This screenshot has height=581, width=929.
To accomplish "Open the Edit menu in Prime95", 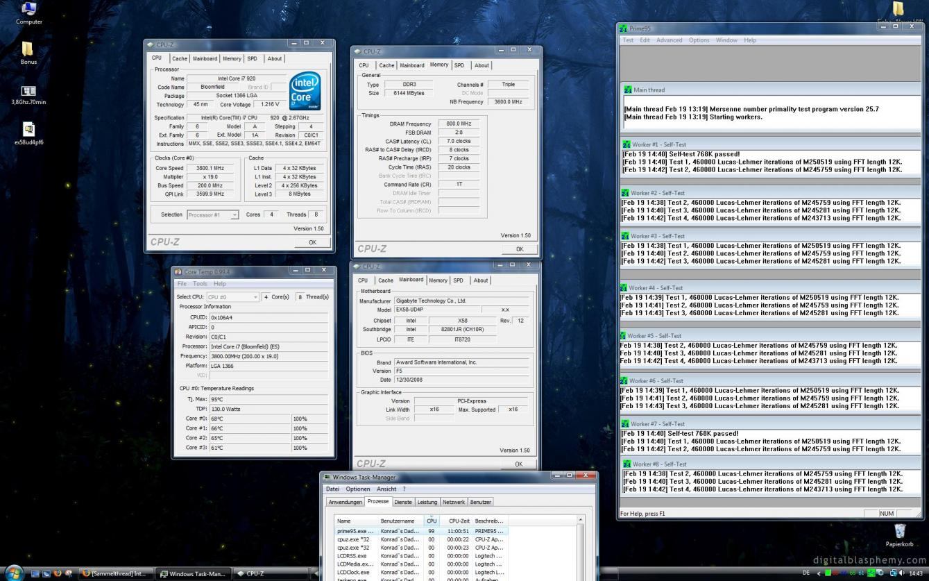I will [645, 40].
